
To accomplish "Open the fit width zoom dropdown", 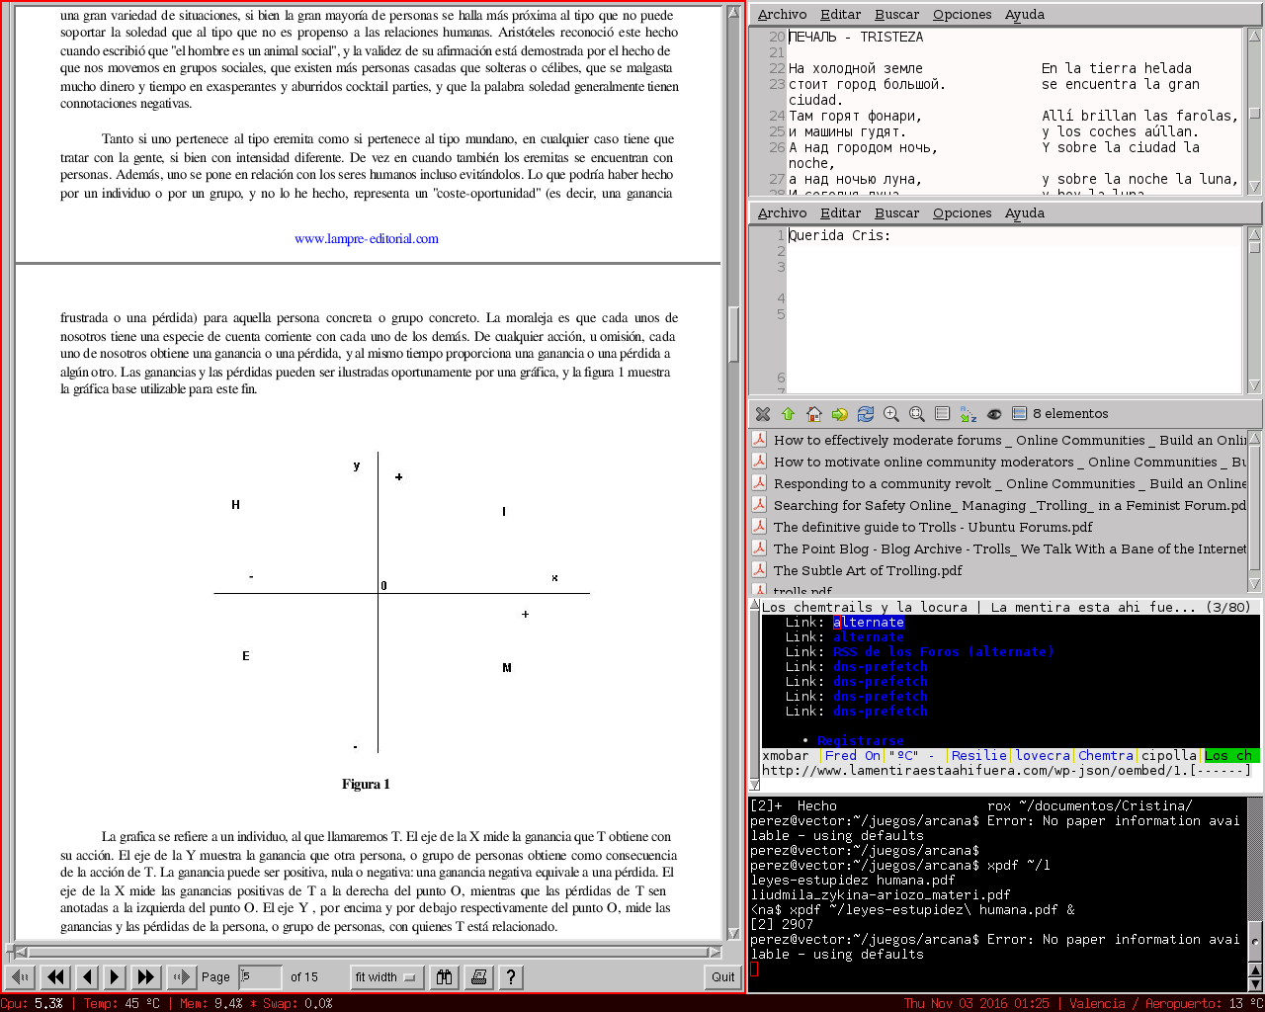I will tap(385, 977).
